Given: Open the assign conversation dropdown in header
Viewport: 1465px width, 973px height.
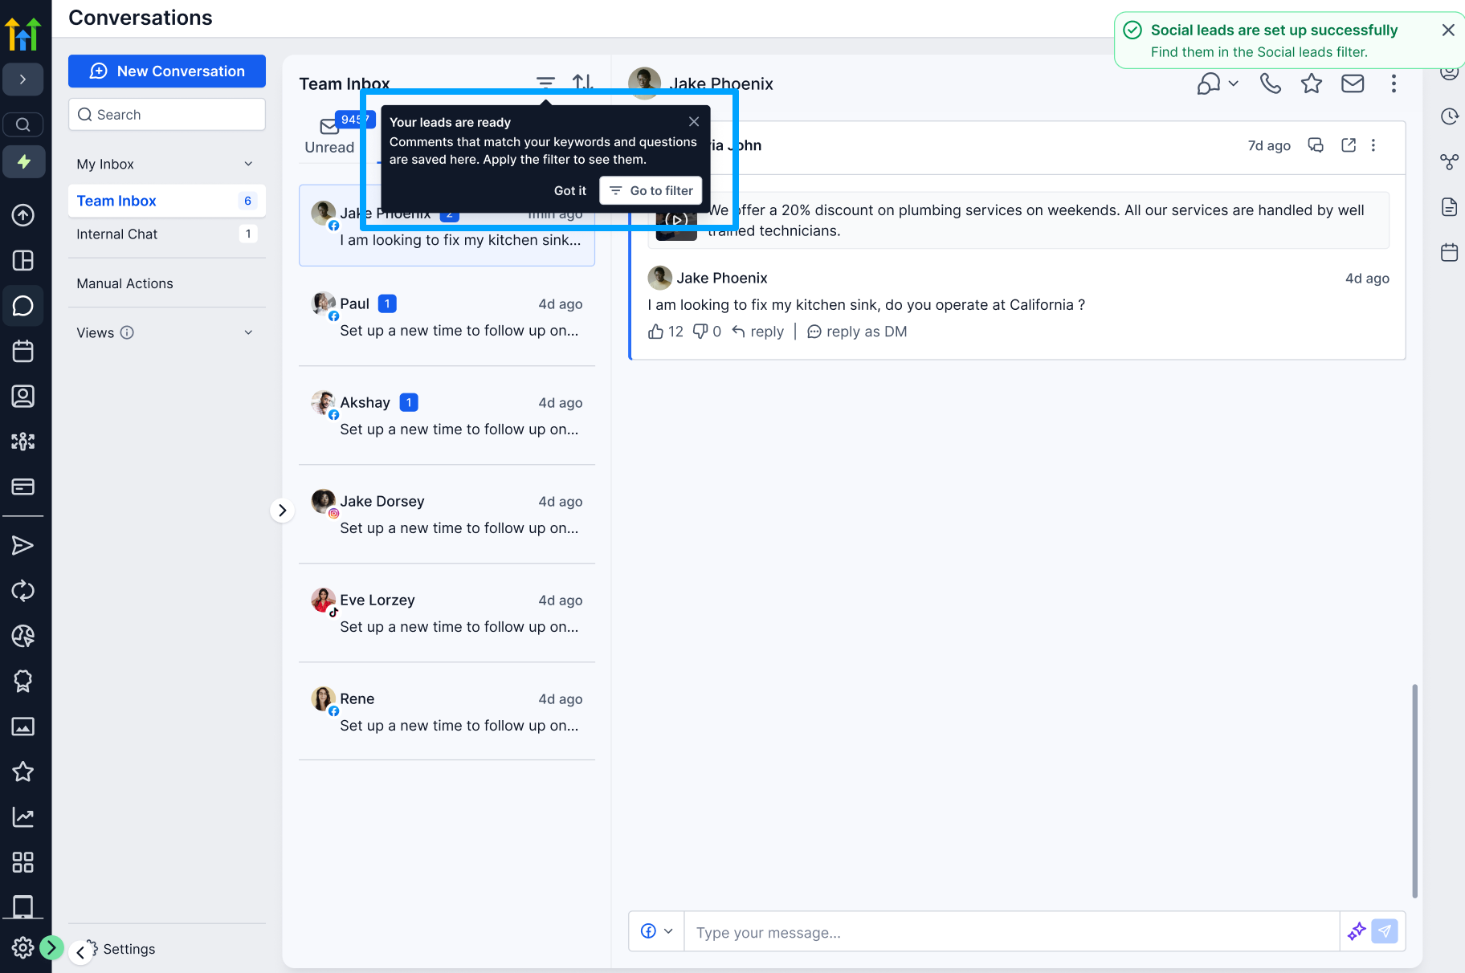Looking at the screenshot, I should (1218, 83).
